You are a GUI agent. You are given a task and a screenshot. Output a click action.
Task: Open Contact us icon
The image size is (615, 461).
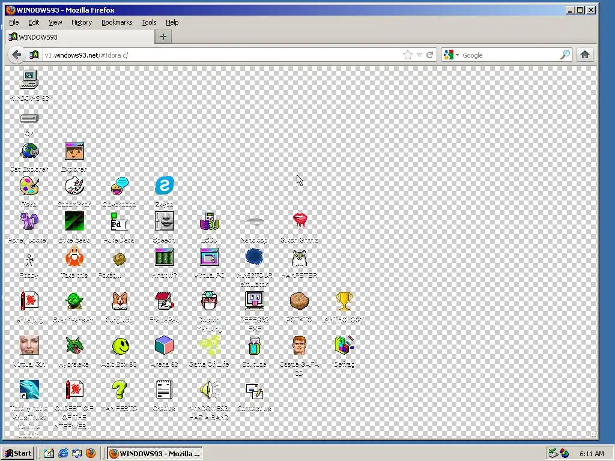[254, 391]
